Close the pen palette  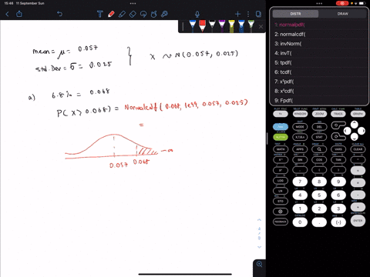point(261,26)
